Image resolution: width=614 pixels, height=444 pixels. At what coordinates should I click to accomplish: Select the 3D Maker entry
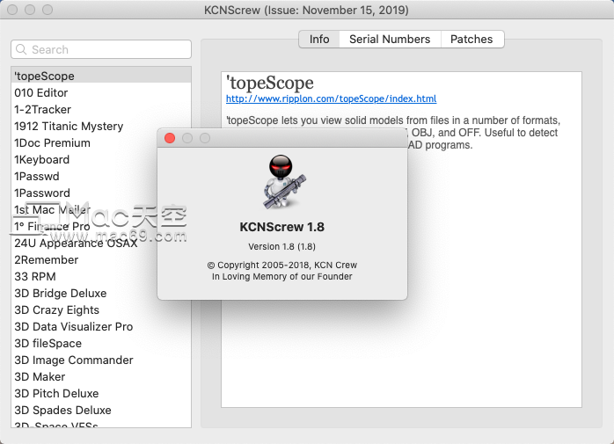pos(101,376)
